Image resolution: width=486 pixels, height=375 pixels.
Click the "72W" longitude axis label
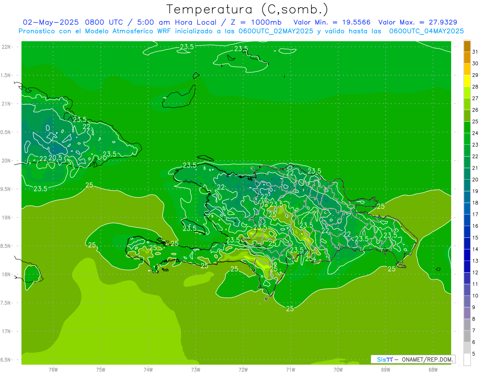pyautogui.click(x=243, y=369)
